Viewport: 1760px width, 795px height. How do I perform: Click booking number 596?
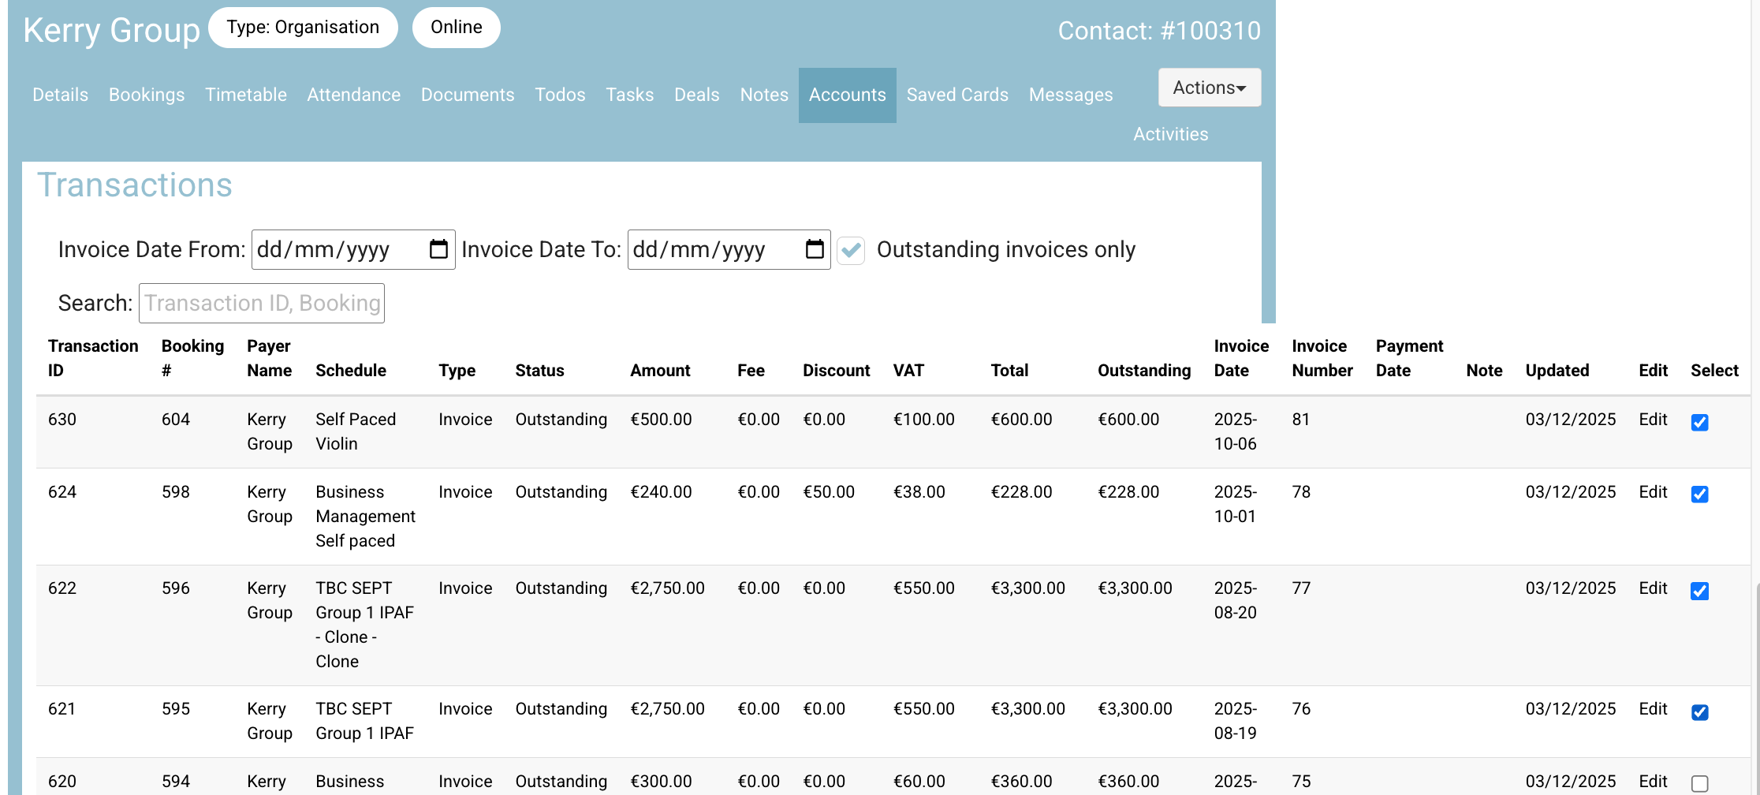coord(176,588)
